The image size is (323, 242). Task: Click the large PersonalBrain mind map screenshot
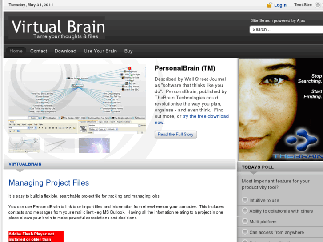pos(77,99)
